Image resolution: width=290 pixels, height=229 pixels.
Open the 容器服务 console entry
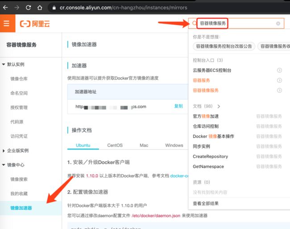tap(201, 80)
